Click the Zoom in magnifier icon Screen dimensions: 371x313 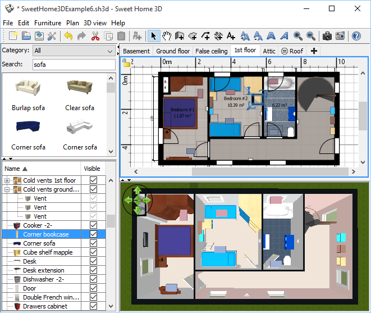point(298,37)
